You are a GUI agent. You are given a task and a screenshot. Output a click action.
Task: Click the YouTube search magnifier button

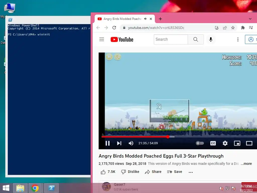click(196, 39)
